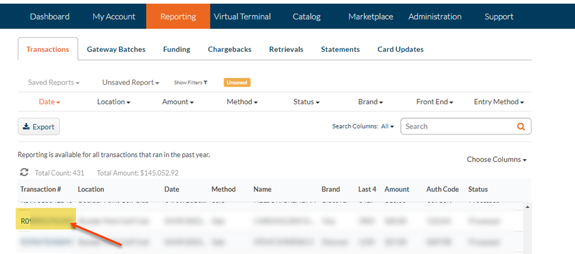Switch to the Gateway Batches tab

pyautogui.click(x=116, y=50)
